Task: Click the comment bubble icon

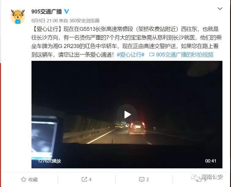Action: coord(141,179)
